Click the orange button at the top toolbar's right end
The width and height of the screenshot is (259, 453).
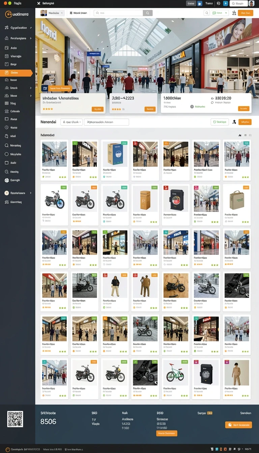(245, 13)
